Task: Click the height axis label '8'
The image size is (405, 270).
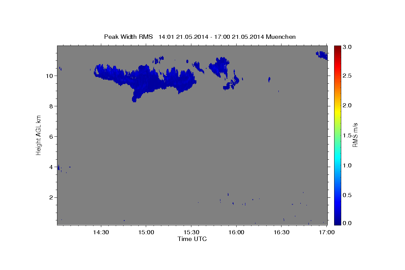Action: point(51,106)
